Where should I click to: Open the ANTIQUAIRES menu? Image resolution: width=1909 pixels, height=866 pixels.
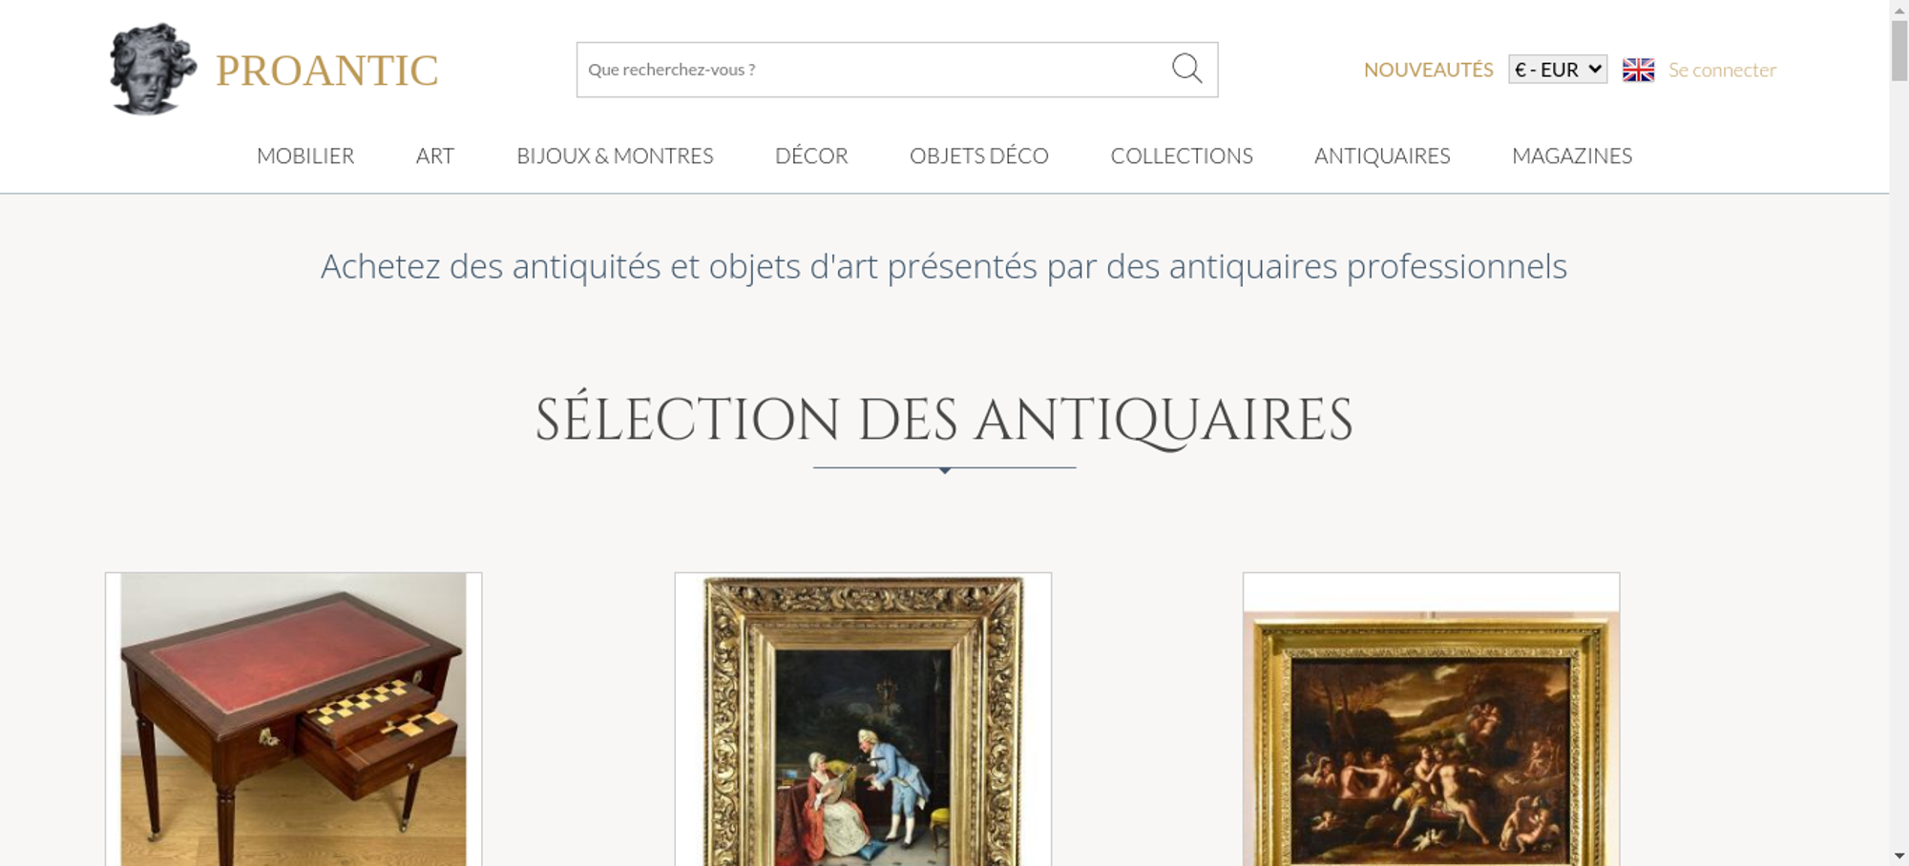[1382, 155]
